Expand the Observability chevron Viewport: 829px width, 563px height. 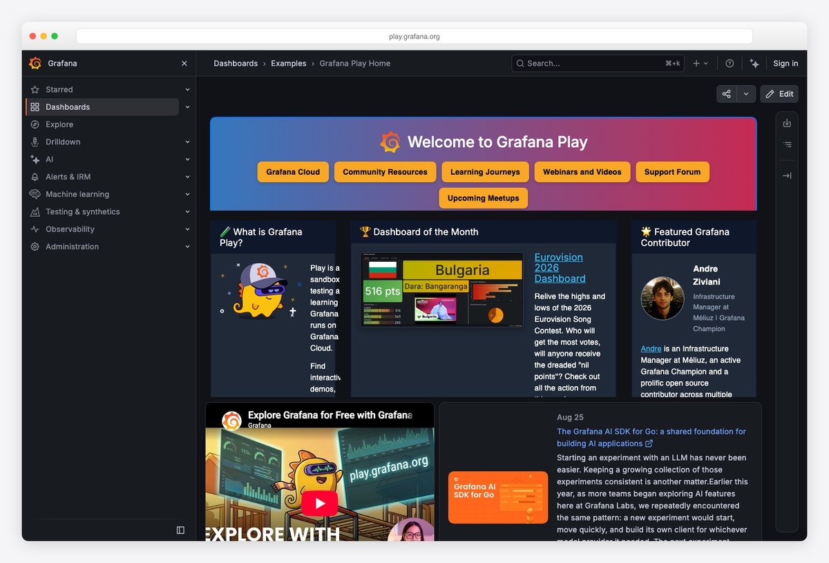[187, 229]
